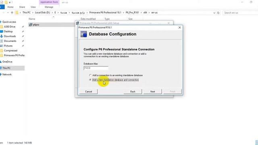Open A360 Drive folder in sidebar
This screenshot has height=145, width=258.
coord(10,27)
